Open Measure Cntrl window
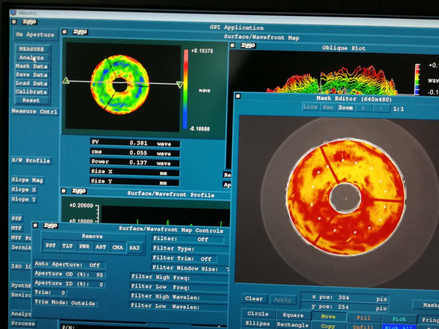 point(34,111)
